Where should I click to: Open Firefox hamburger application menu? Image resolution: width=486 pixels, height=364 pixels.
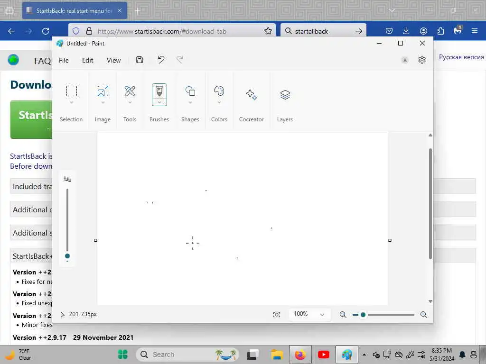pyautogui.click(x=475, y=31)
